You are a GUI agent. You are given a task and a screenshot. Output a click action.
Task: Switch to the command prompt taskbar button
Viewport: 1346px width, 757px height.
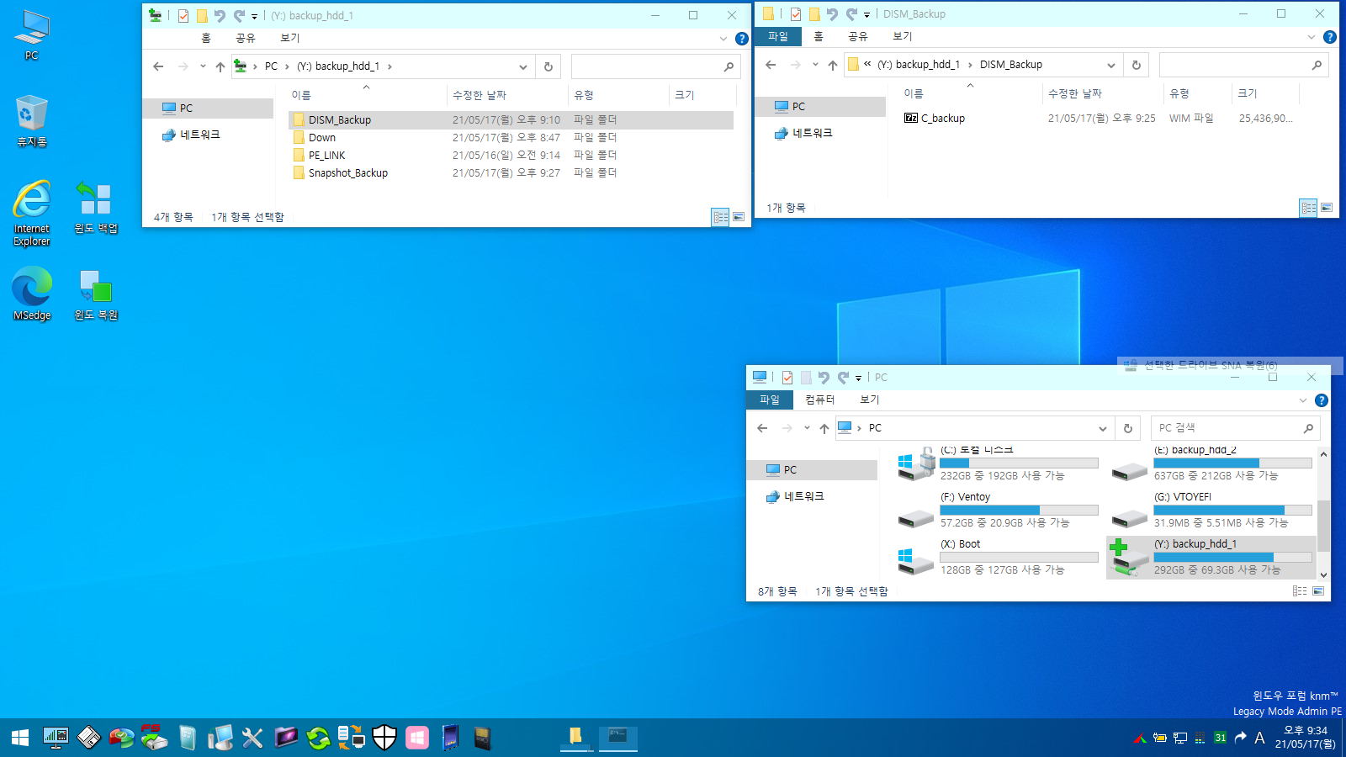pyautogui.click(x=618, y=738)
